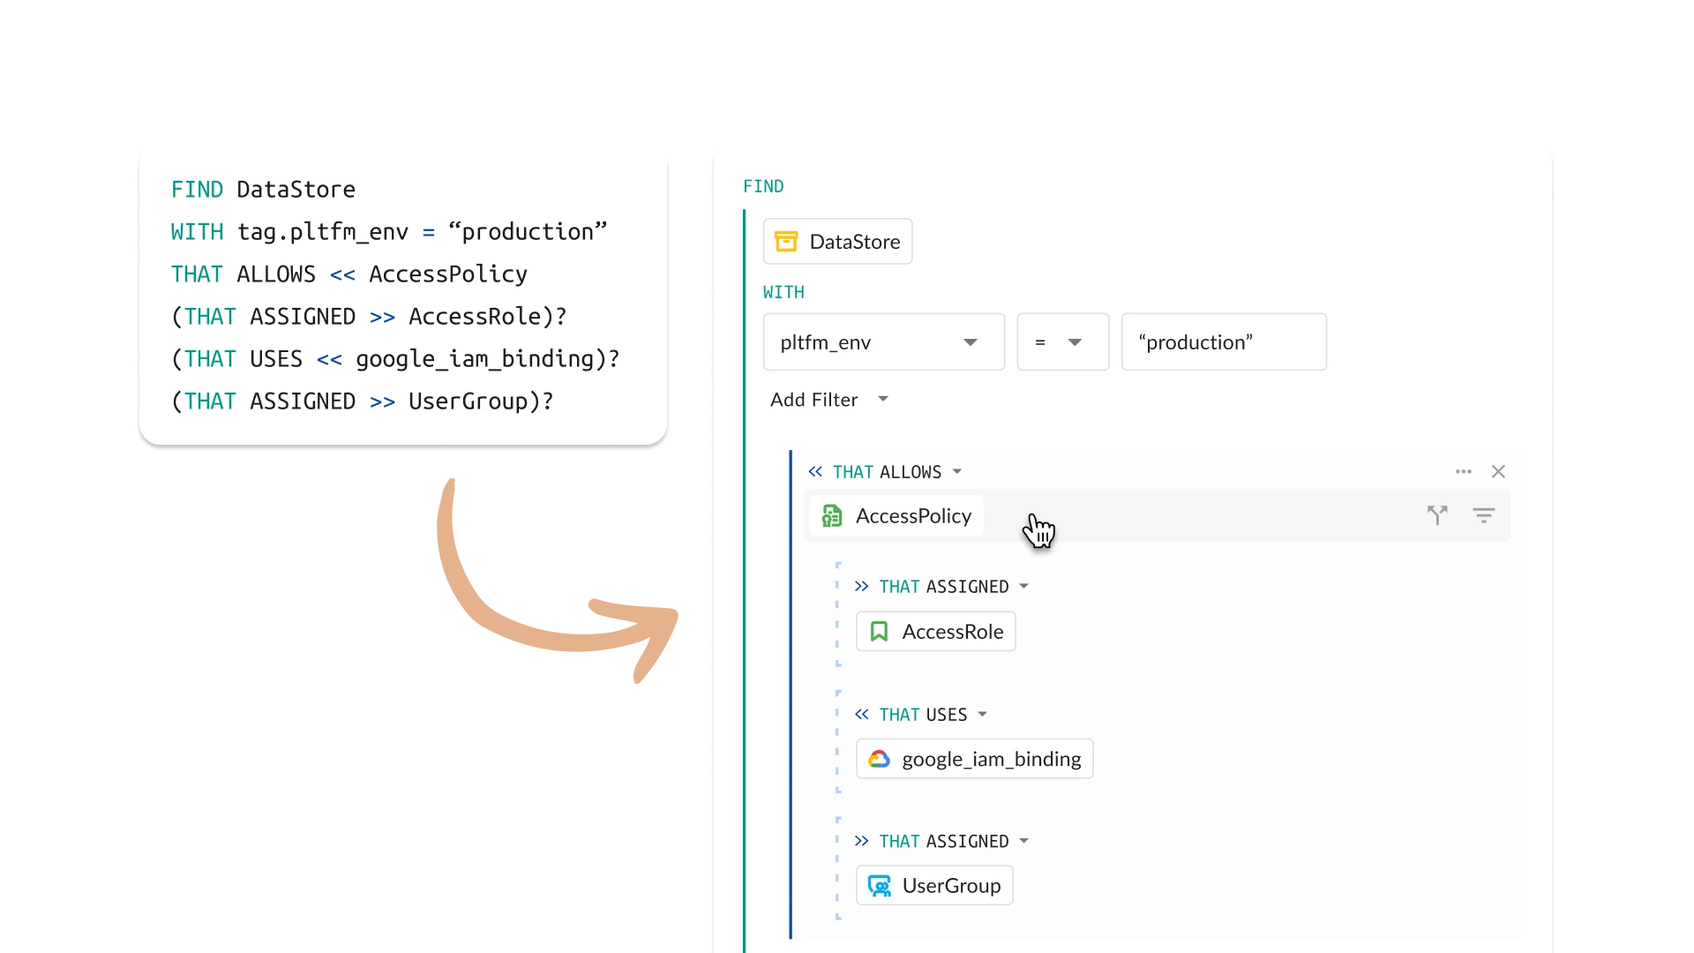Toggle direction arrows beside THAT USES
The height and width of the screenshot is (953, 1694).
862,715
